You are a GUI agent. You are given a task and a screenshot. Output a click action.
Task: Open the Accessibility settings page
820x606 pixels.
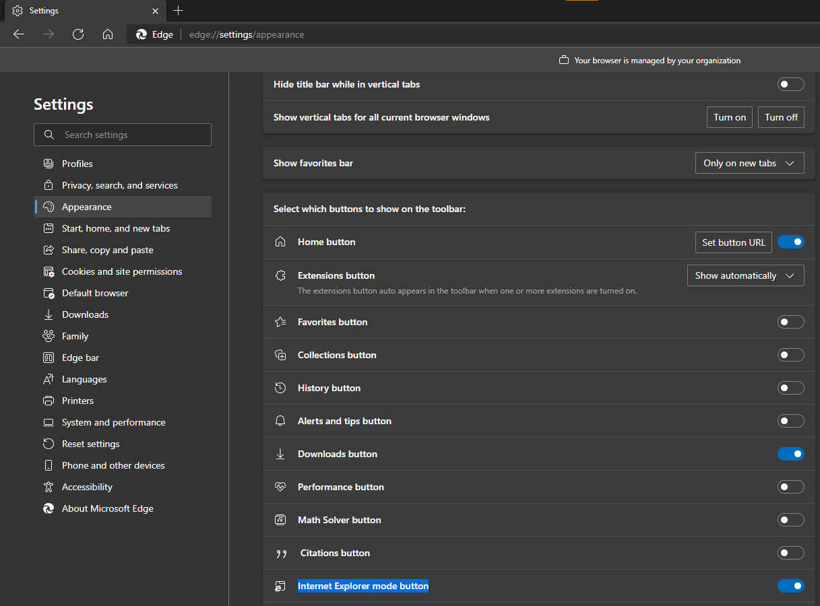click(x=123, y=487)
